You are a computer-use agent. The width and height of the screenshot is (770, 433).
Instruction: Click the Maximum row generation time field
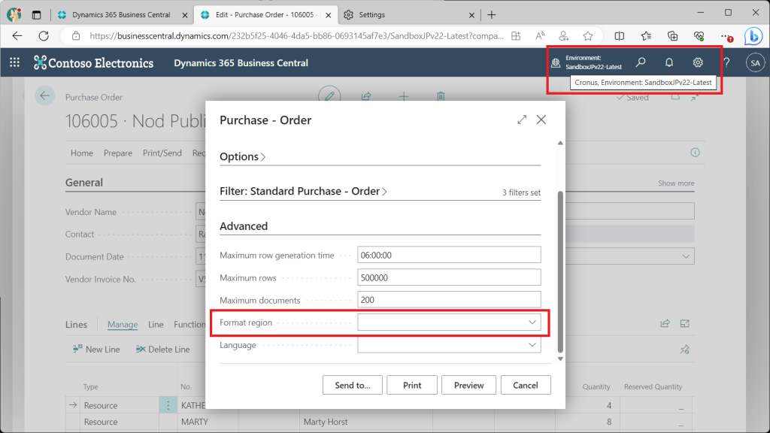(449, 256)
